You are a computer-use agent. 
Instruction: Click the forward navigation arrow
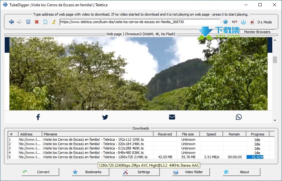[19, 22]
